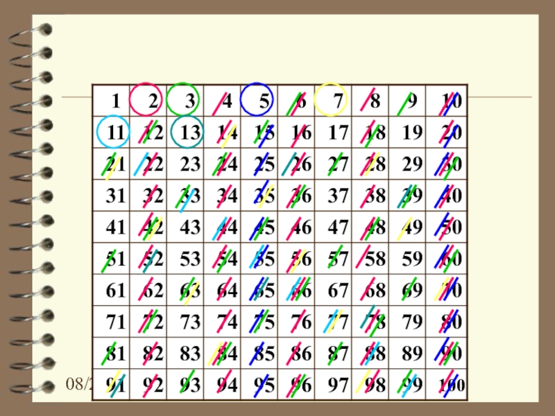Click the number 83 cell
This screenshot has width=555, height=416.
pyautogui.click(x=185, y=352)
